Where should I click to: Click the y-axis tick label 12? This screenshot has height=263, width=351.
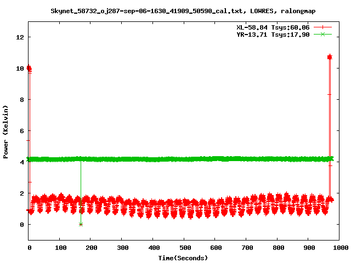pyautogui.click(x=20, y=37)
